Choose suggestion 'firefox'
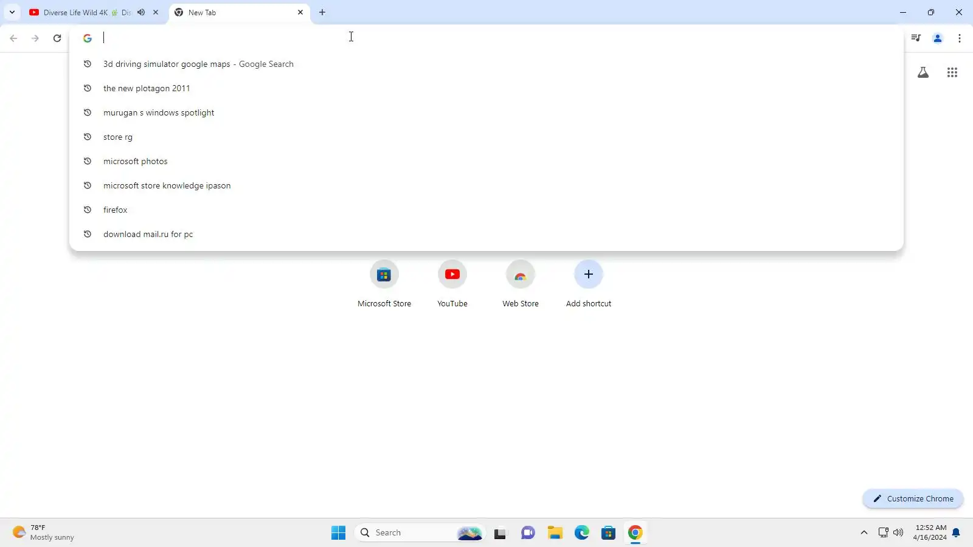 tap(486, 210)
